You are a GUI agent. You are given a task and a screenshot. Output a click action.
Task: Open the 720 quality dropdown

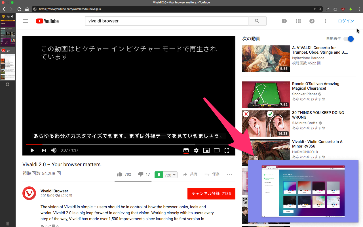tap(170, 175)
